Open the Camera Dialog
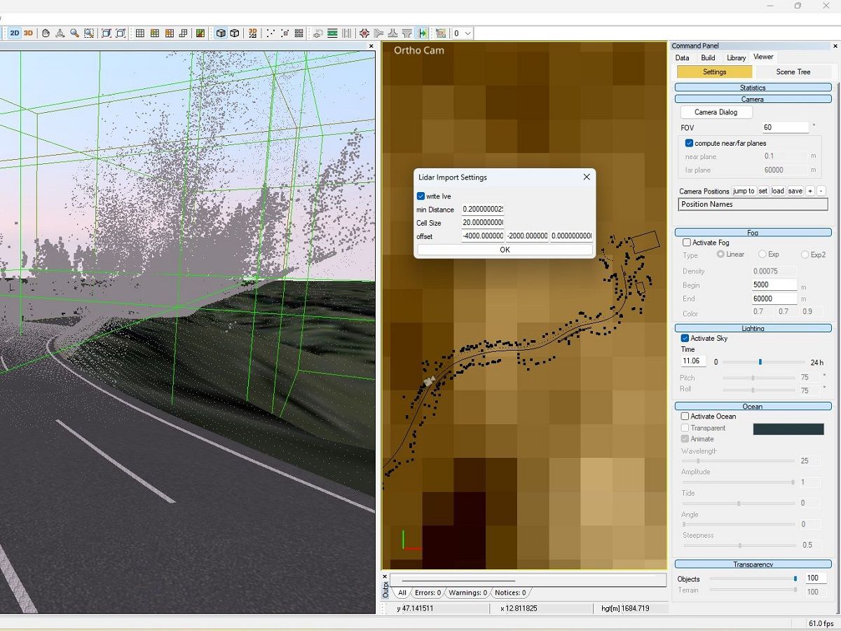Screen dimensions: 841x631 point(716,112)
